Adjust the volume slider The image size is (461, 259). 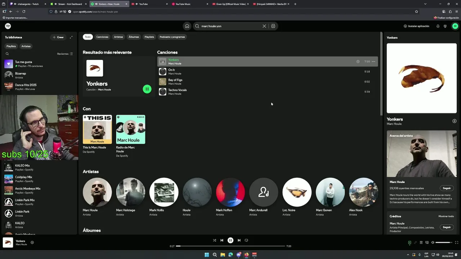(444, 242)
